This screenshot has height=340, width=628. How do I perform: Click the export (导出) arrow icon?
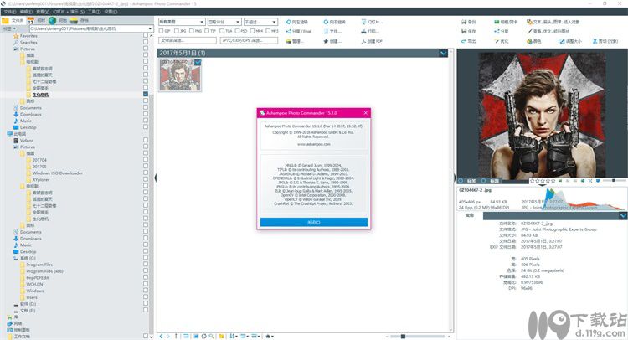tap(464, 41)
